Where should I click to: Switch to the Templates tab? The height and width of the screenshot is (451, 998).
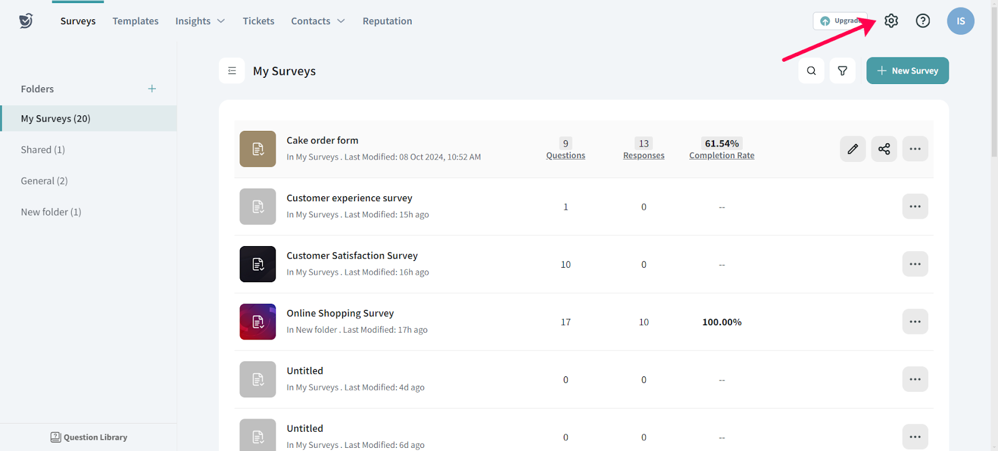click(135, 21)
